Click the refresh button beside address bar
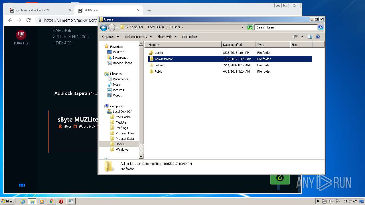This screenshot has width=365, height=205. pyautogui.click(x=250, y=27)
